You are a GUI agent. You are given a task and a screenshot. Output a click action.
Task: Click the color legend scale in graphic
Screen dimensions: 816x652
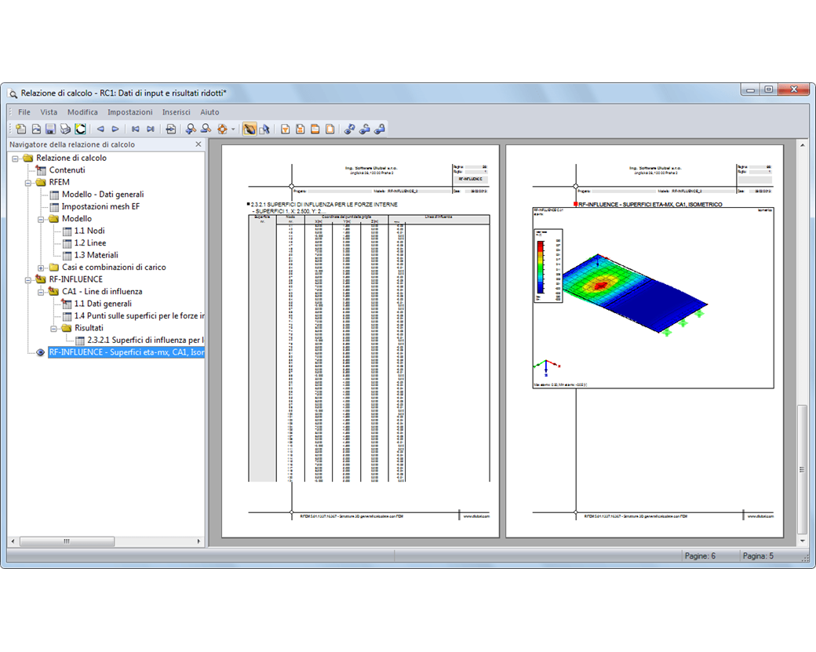point(548,265)
